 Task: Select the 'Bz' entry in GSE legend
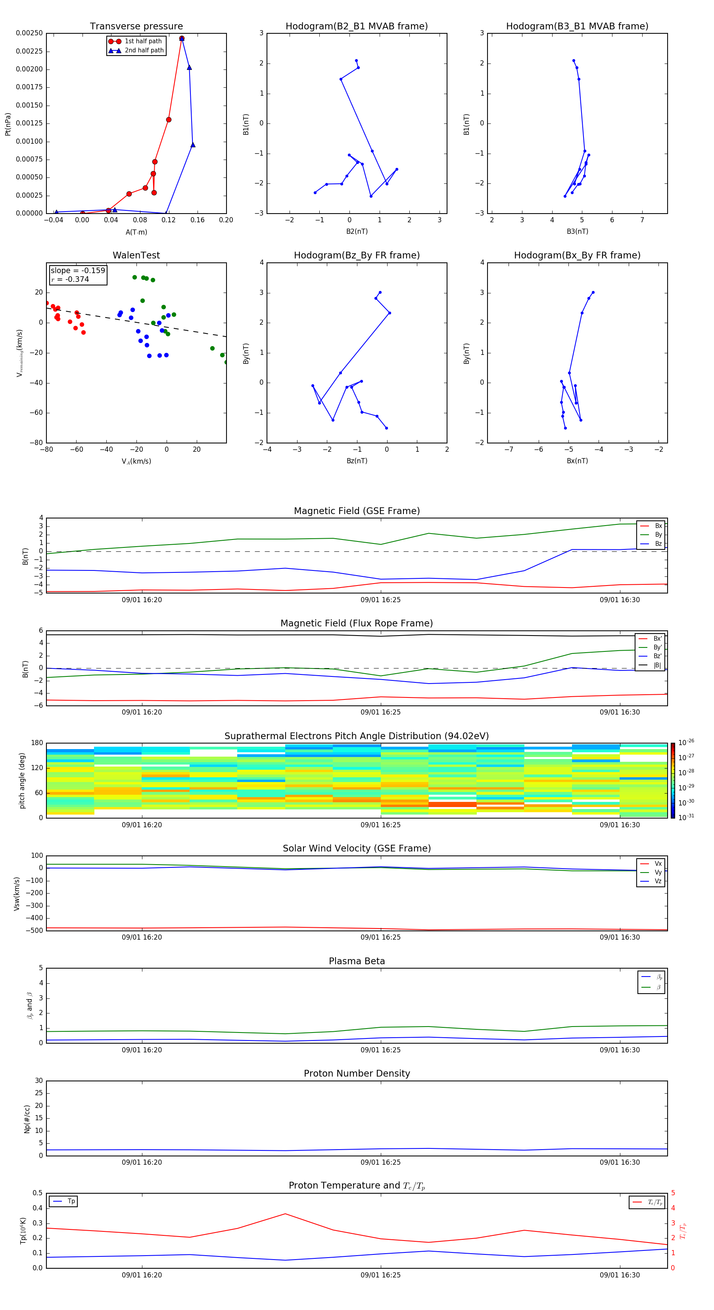[651, 543]
